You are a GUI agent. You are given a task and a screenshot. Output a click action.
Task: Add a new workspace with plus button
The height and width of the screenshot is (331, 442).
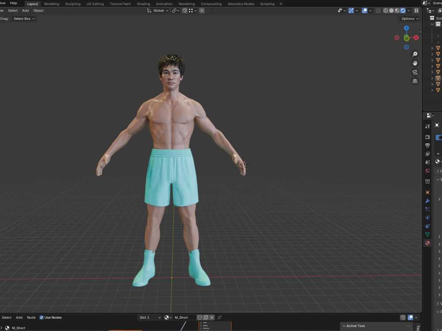pyautogui.click(x=281, y=4)
